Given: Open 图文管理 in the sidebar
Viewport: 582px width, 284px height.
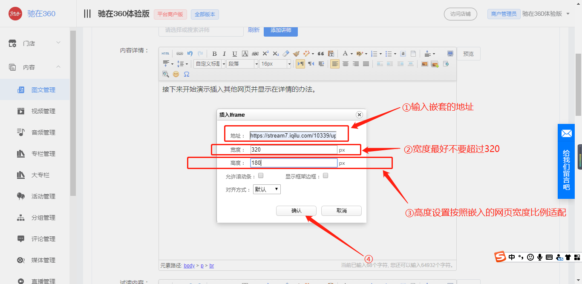Looking at the screenshot, I should (35, 90).
